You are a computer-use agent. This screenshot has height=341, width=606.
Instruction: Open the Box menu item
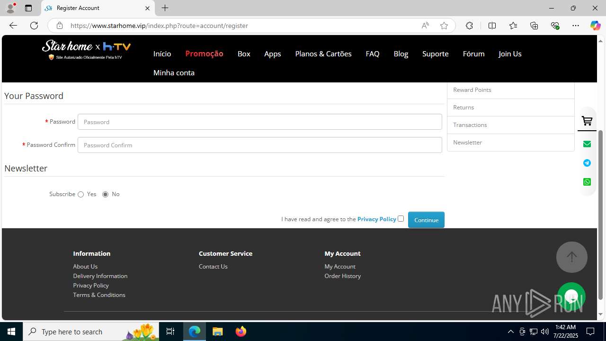coord(244,54)
